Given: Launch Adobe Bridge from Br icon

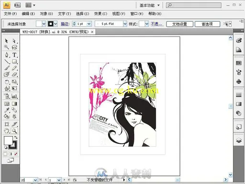Looking at the screenshot, I should coord(17,5).
